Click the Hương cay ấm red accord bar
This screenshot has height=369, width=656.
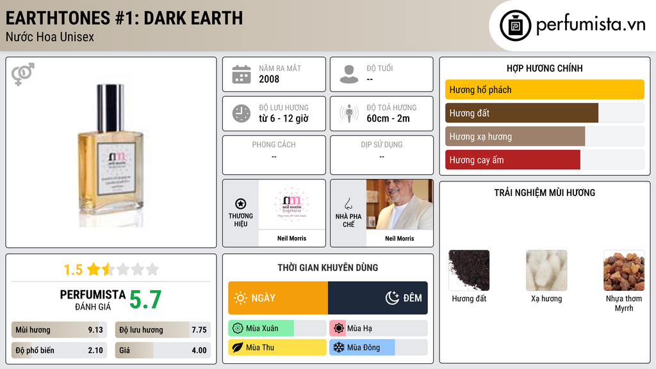click(545, 160)
